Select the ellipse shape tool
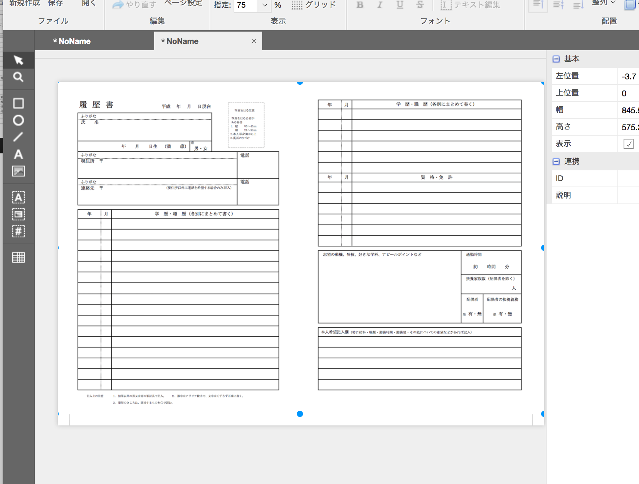This screenshot has width=639, height=484. [x=18, y=120]
